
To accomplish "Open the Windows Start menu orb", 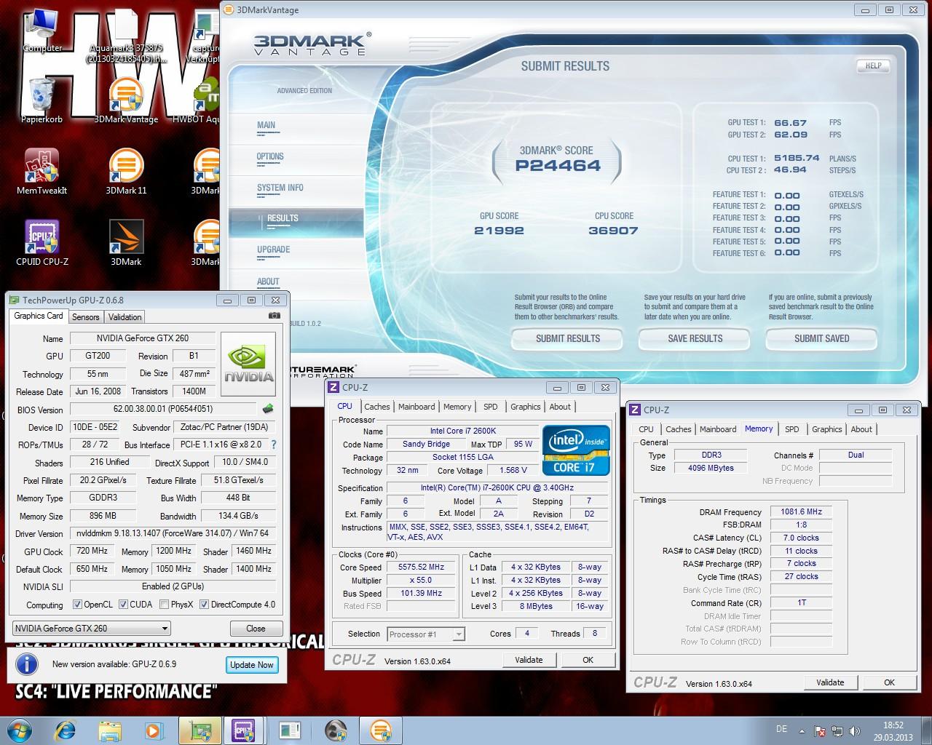I will click(x=20, y=730).
